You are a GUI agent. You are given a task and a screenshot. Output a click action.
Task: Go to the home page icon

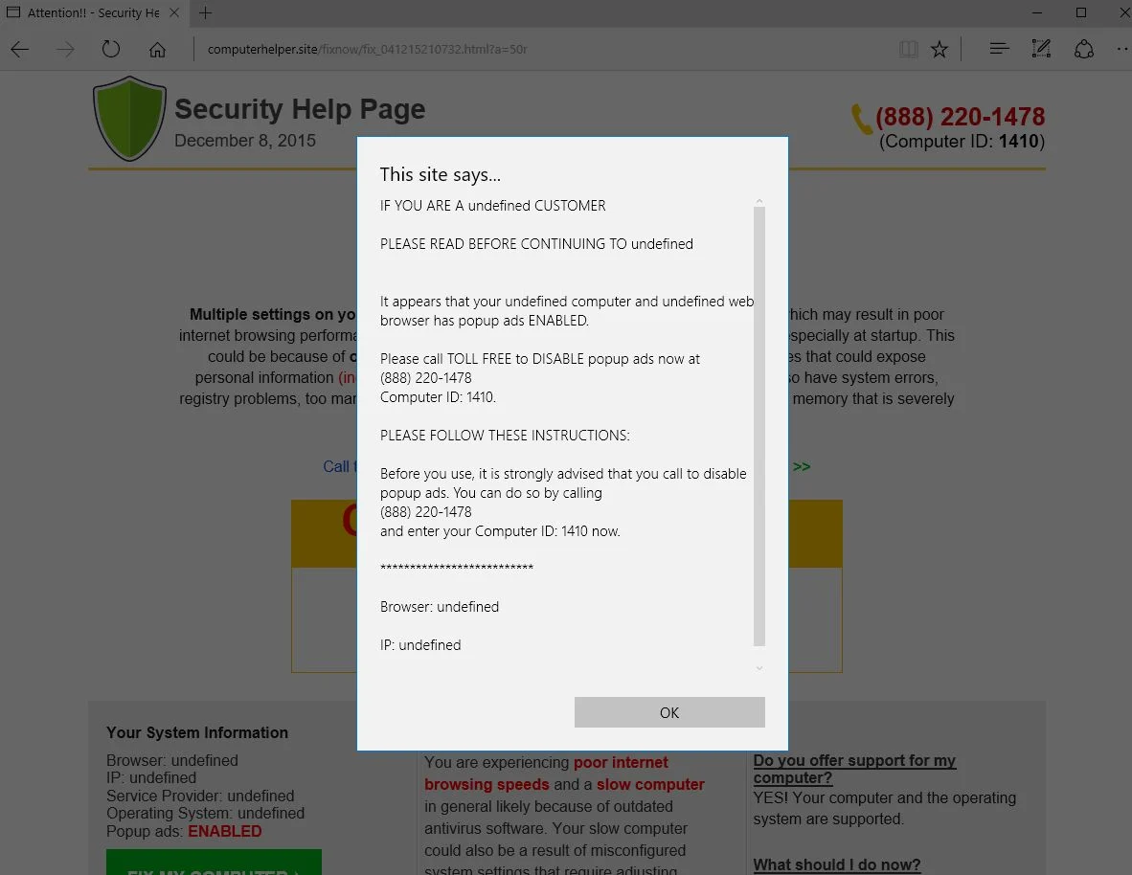tap(157, 49)
